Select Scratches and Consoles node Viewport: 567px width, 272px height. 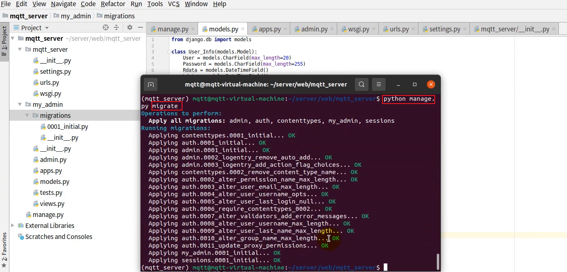[59, 237]
